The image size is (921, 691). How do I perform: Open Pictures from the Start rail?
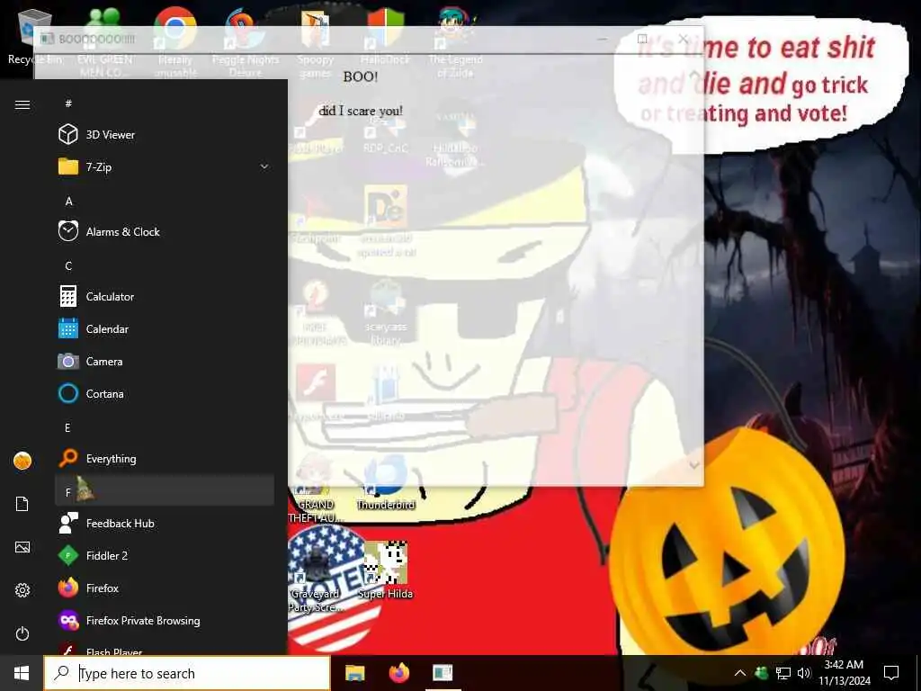22,547
